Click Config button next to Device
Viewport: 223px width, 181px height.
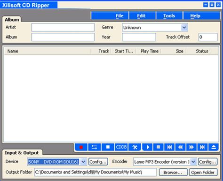(98, 162)
